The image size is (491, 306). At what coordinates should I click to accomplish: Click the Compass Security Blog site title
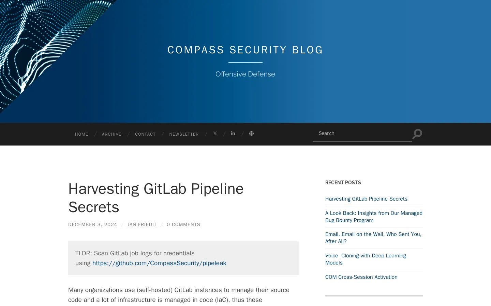(245, 50)
